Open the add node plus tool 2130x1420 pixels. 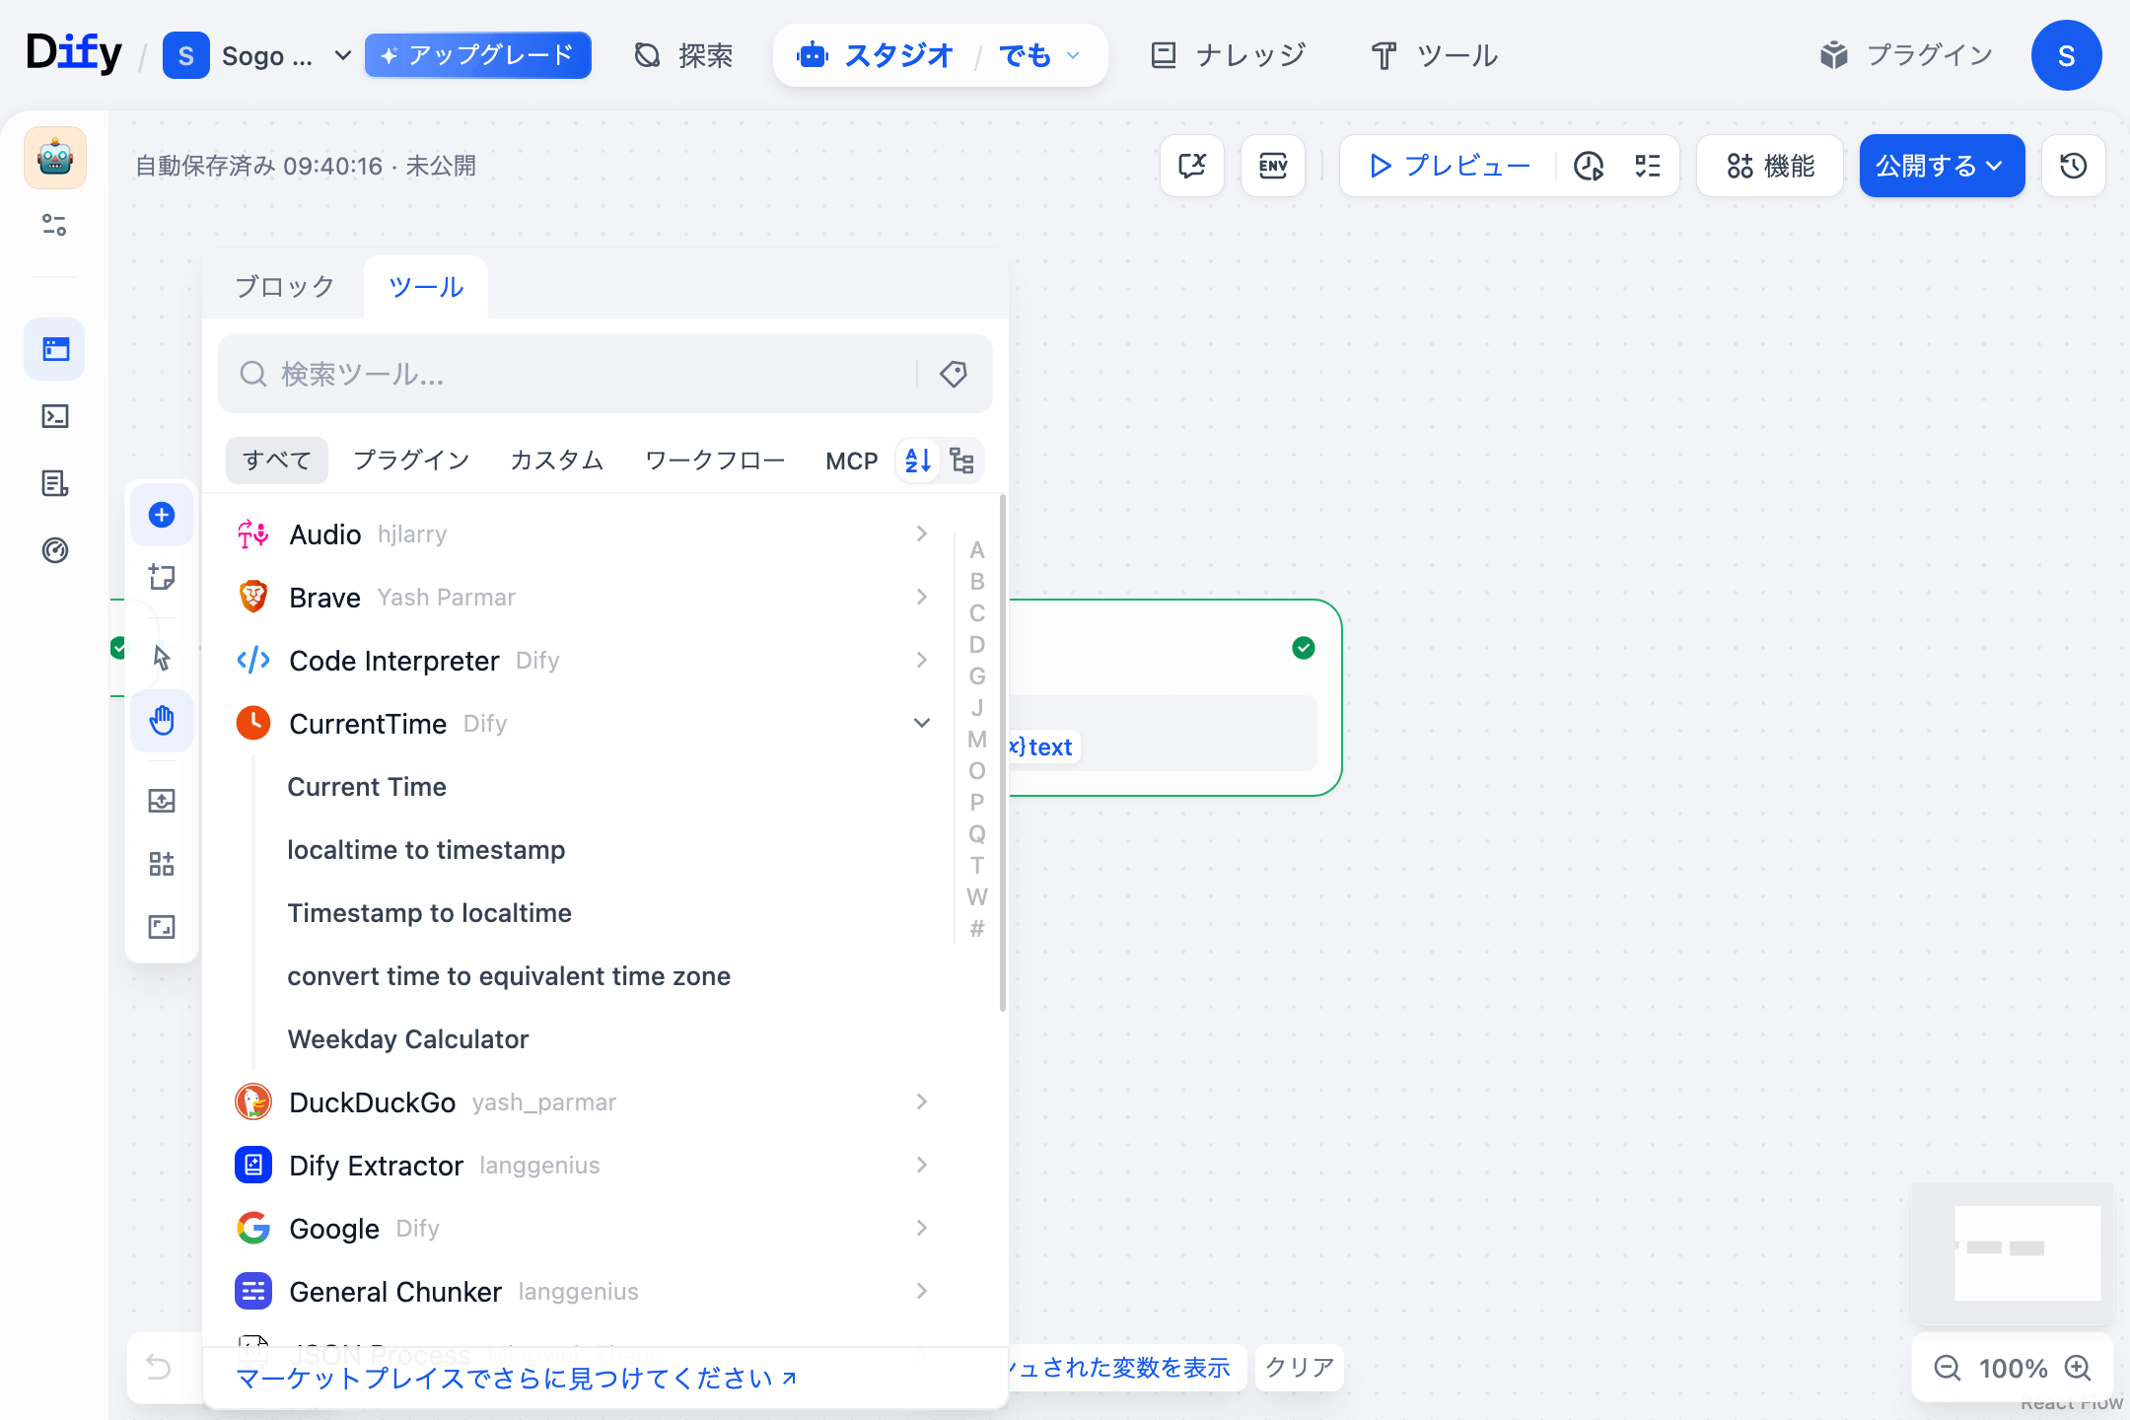162,515
